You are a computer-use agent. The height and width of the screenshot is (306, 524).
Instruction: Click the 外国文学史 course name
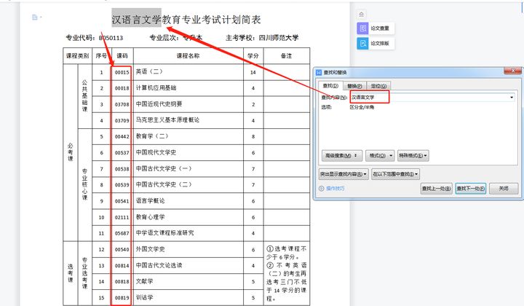150,249
